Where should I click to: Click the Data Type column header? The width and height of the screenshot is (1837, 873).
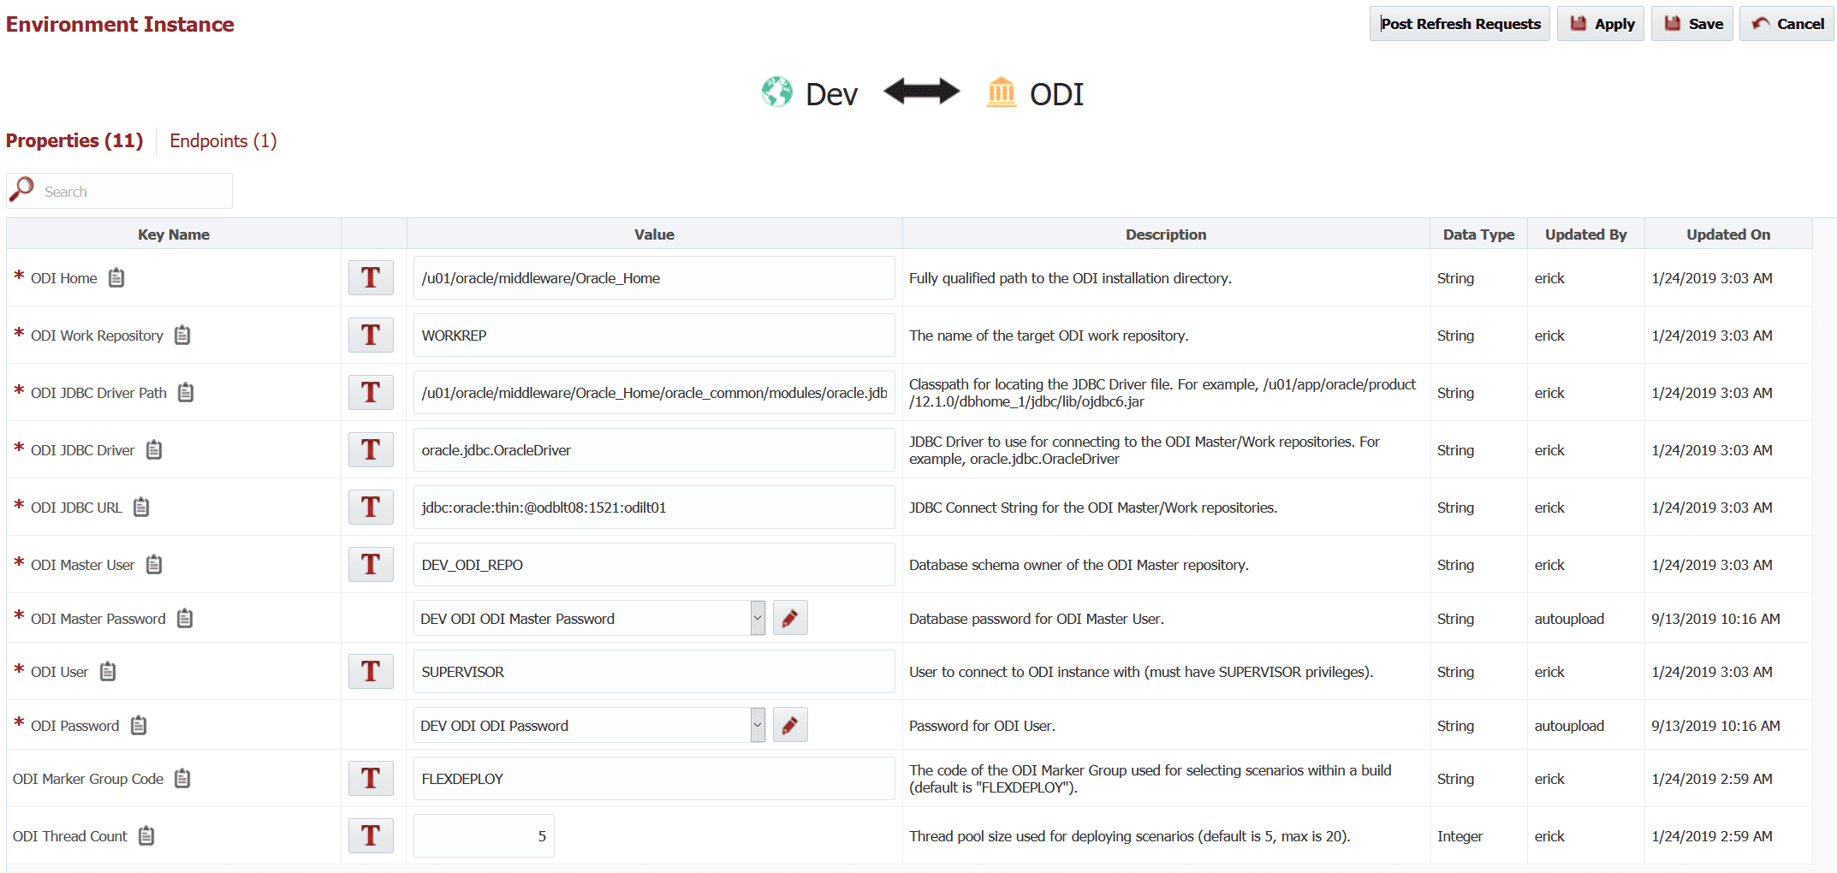1478,235
